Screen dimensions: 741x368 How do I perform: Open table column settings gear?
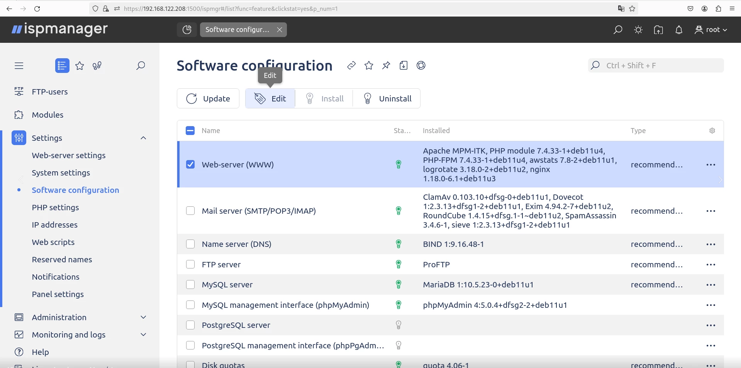712,131
